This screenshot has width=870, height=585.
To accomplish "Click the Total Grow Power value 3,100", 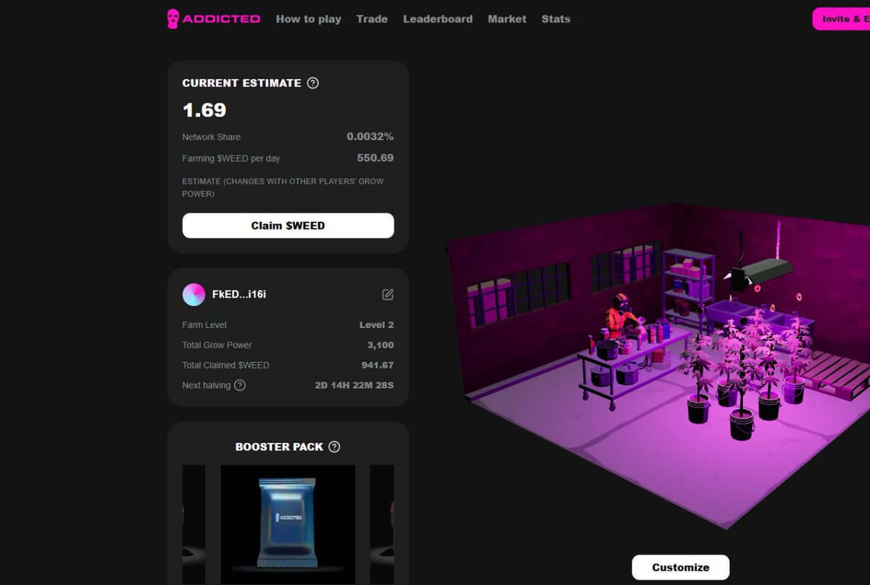I will point(381,345).
